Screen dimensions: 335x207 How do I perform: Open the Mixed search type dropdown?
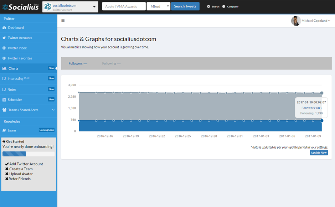[158, 6]
